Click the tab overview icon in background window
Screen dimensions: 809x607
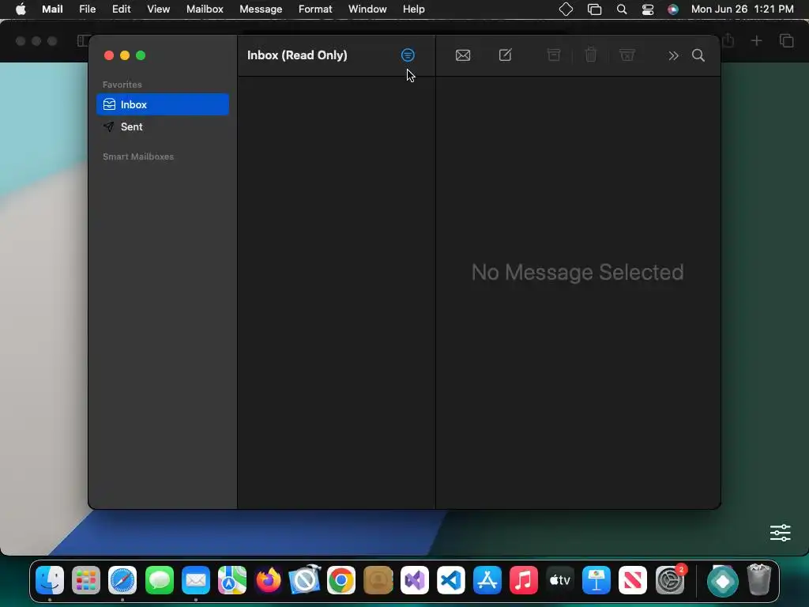786,40
